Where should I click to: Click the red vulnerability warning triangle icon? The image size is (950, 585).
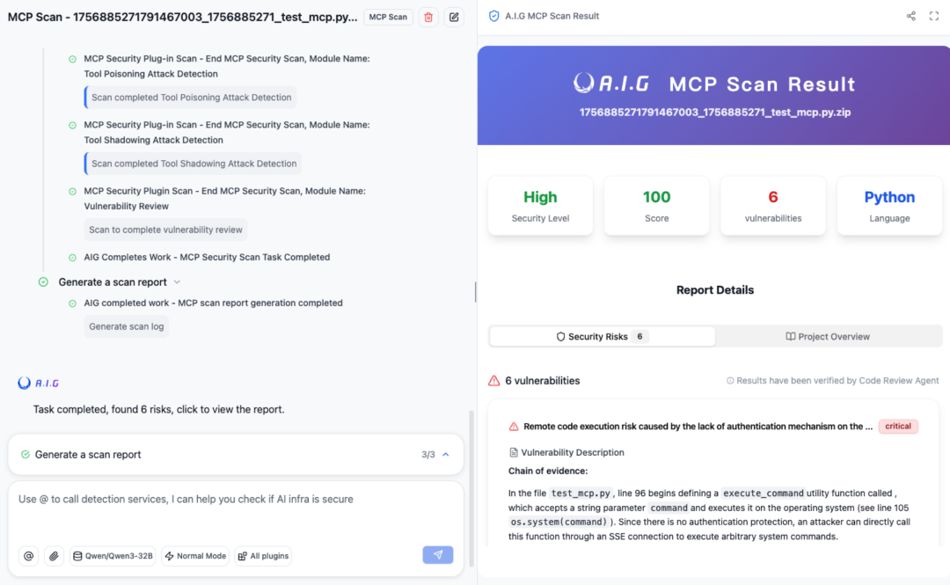pyautogui.click(x=494, y=381)
